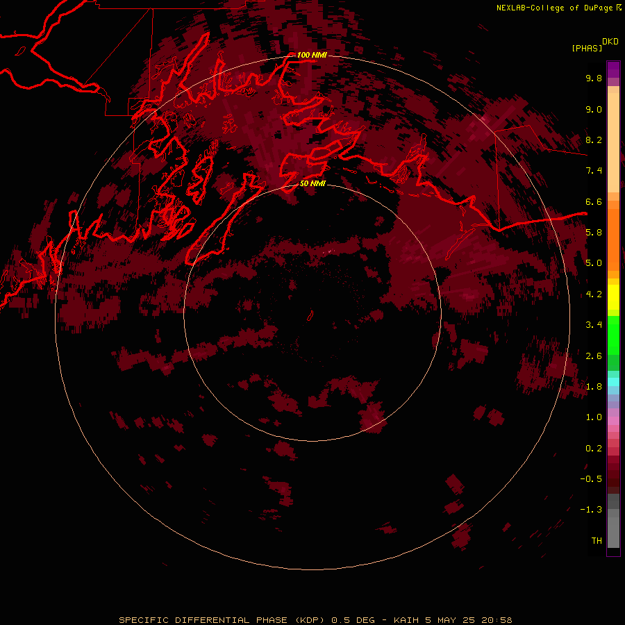Click the NEXLAB-College of DuPage credit text
This screenshot has width=625, height=625.
[554, 8]
